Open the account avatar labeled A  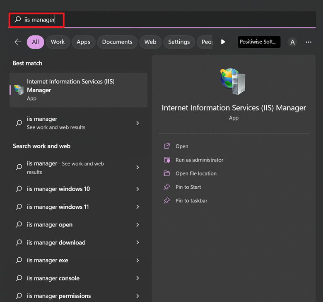coord(292,42)
